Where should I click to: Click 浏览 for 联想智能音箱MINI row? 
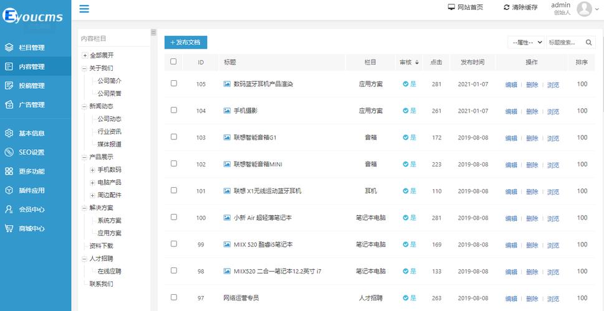[x=553, y=165]
